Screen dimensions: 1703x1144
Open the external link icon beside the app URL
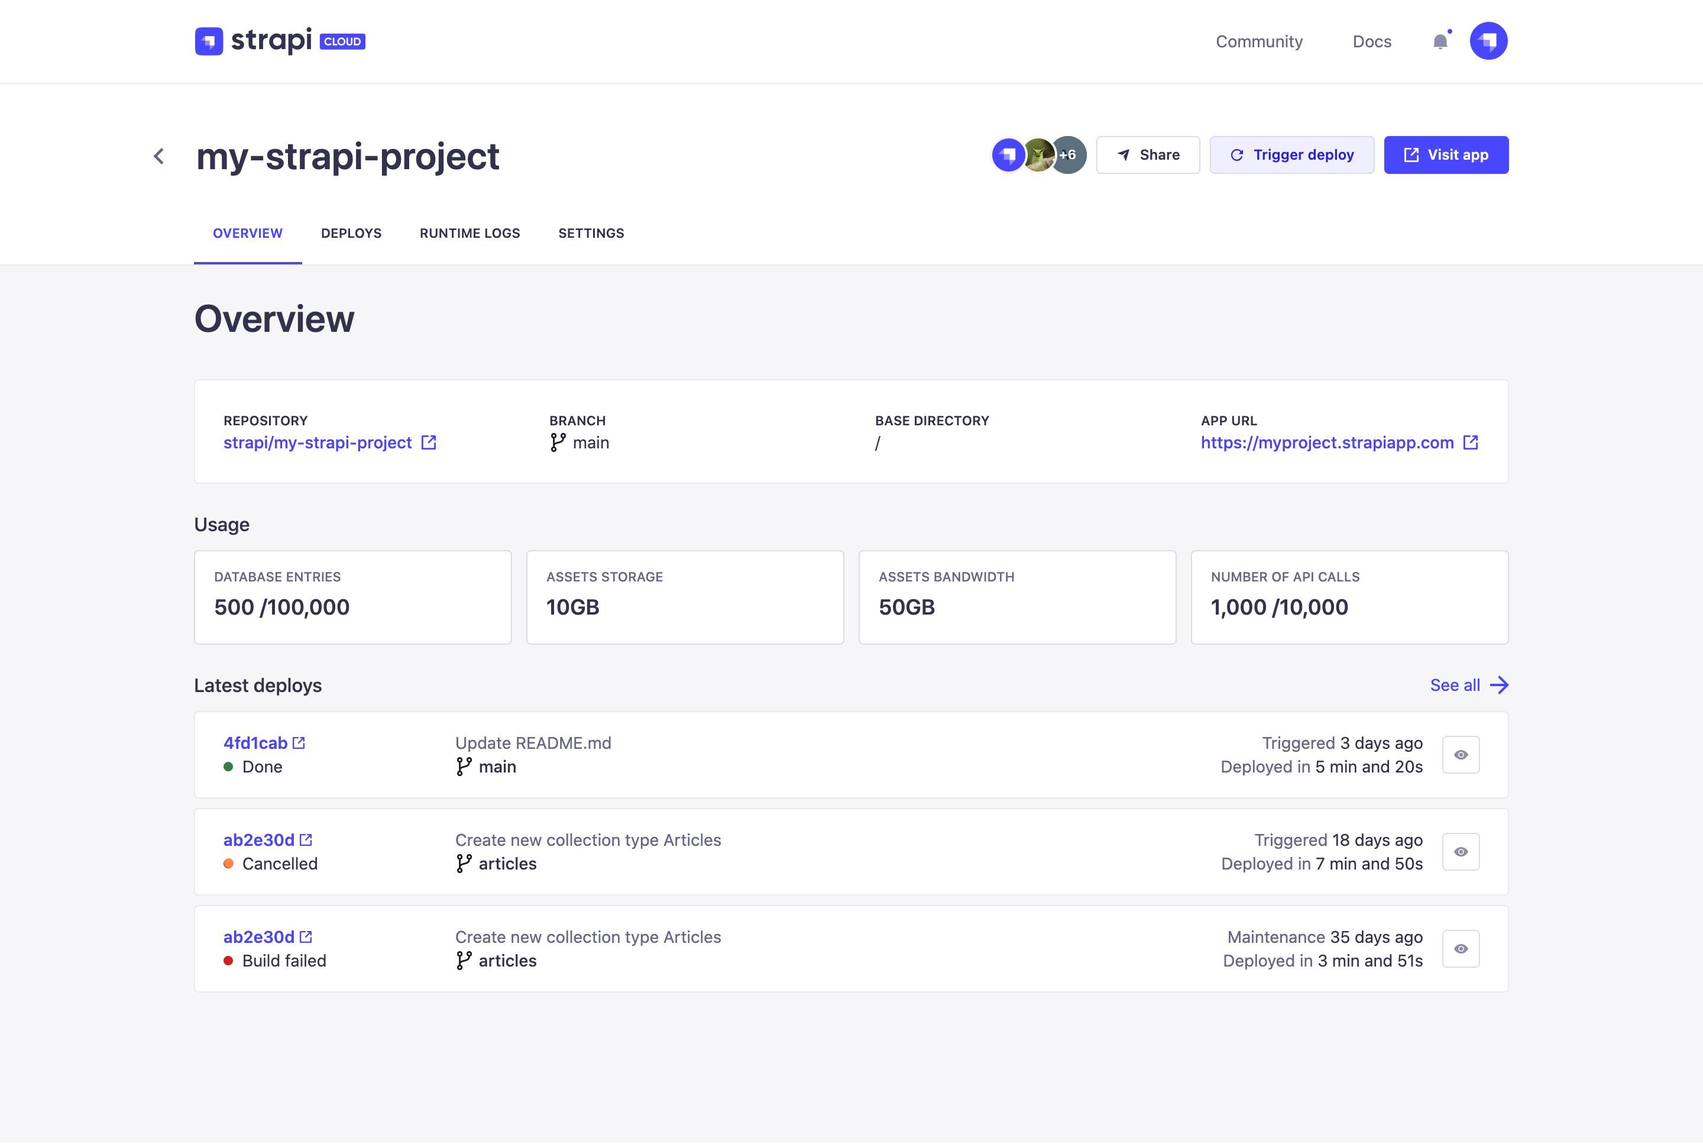[1471, 442]
